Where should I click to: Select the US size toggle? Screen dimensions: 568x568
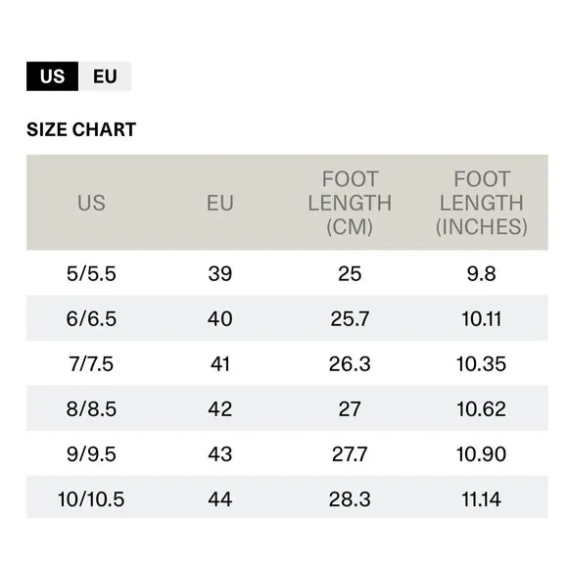[x=53, y=76]
